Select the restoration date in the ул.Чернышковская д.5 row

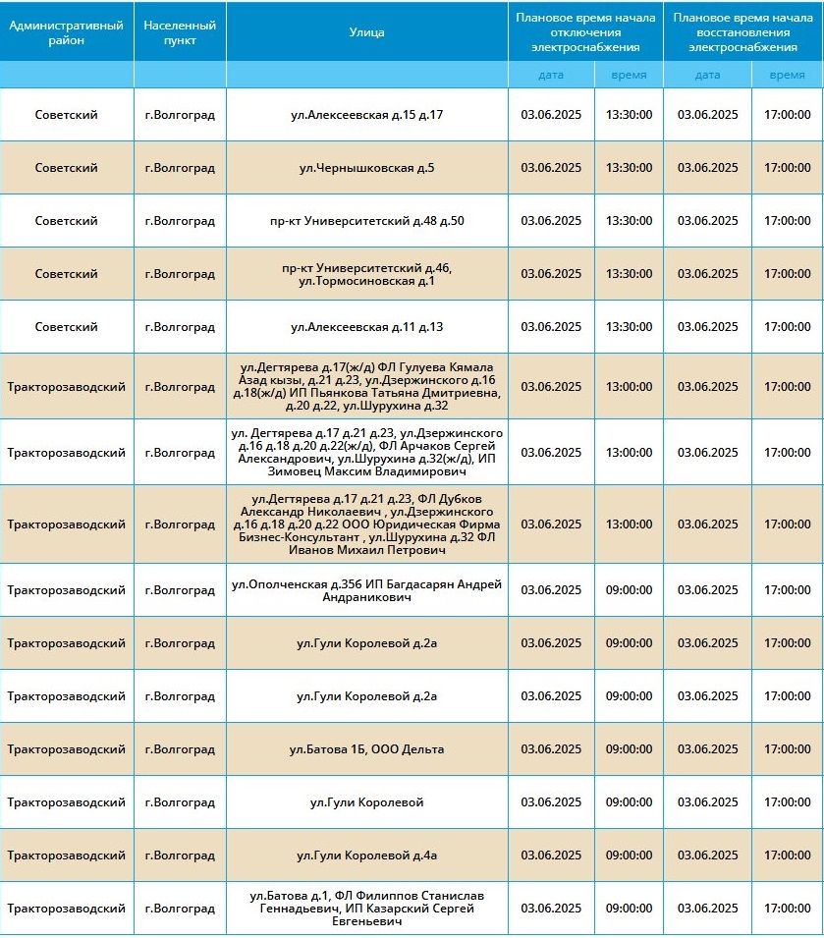707,168
